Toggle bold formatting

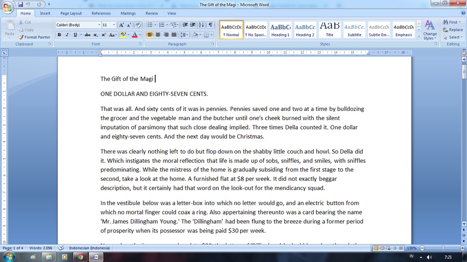pyautogui.click(x=59, y=35)
